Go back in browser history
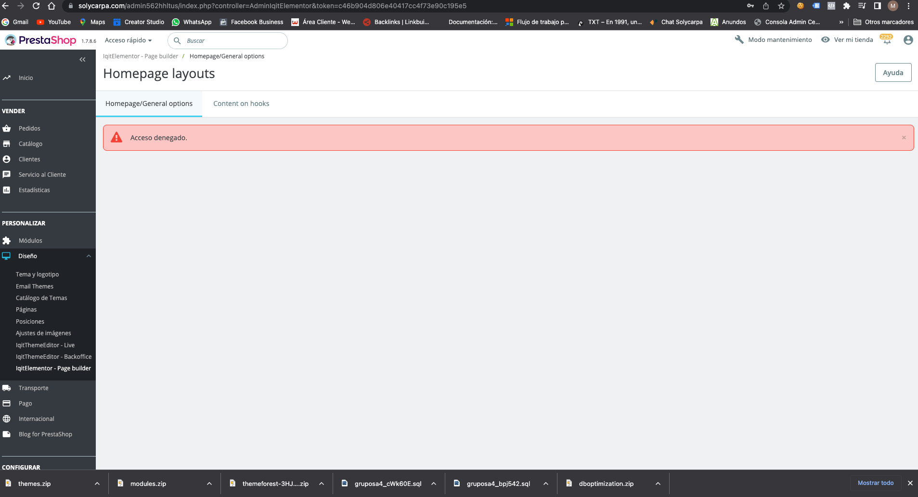The width and height of the screenshot is (918, 497). point(5,6)
